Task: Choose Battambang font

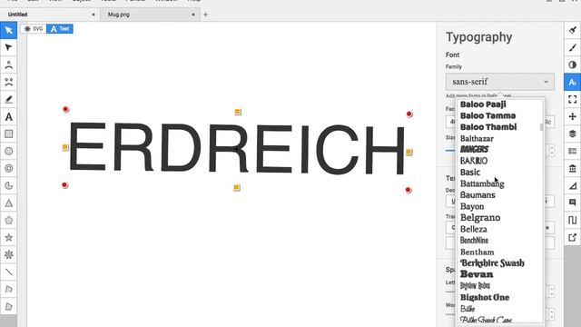Action: 482,183
